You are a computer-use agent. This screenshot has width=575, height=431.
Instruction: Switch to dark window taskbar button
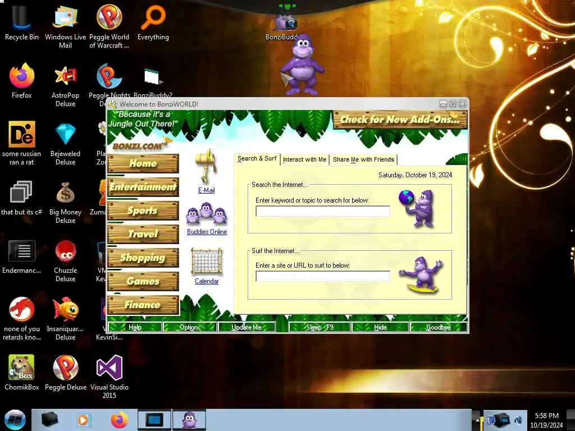point(154,420)
